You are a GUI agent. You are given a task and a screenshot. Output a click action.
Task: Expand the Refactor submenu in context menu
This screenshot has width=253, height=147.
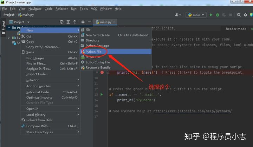(50, 80)
